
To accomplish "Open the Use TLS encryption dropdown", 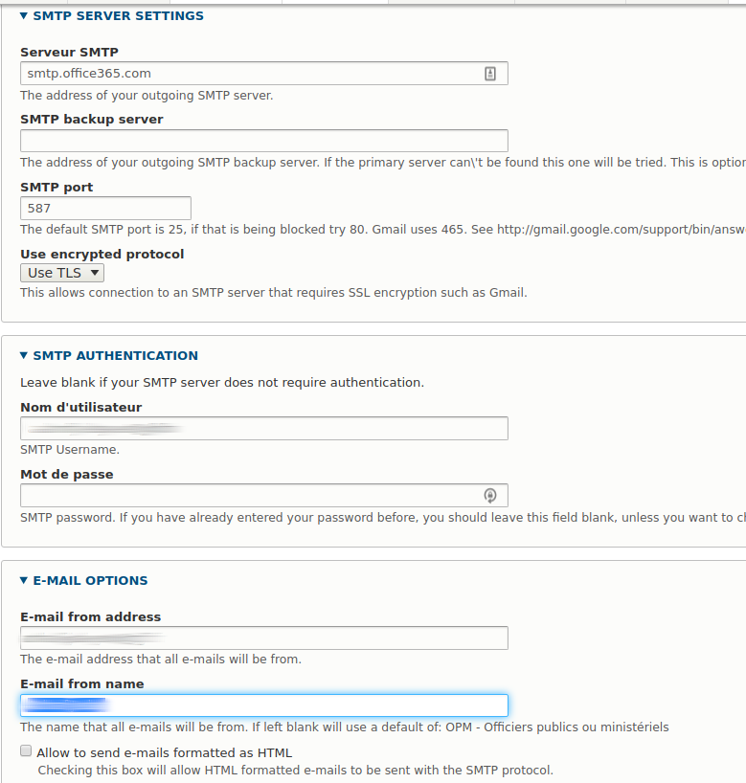I will click(x=62, y=273).
